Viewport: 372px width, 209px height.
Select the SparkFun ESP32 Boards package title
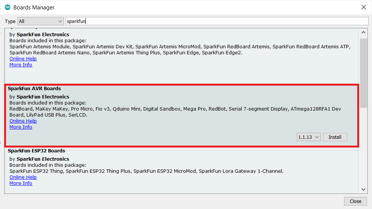[36, 151]
